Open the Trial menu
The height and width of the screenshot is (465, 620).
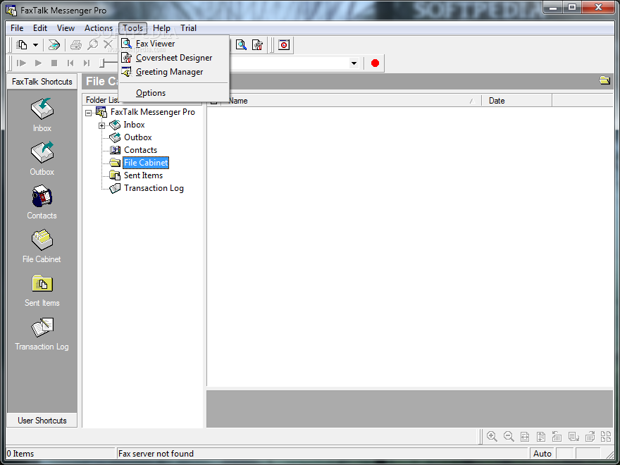click(x=189, y=28)
